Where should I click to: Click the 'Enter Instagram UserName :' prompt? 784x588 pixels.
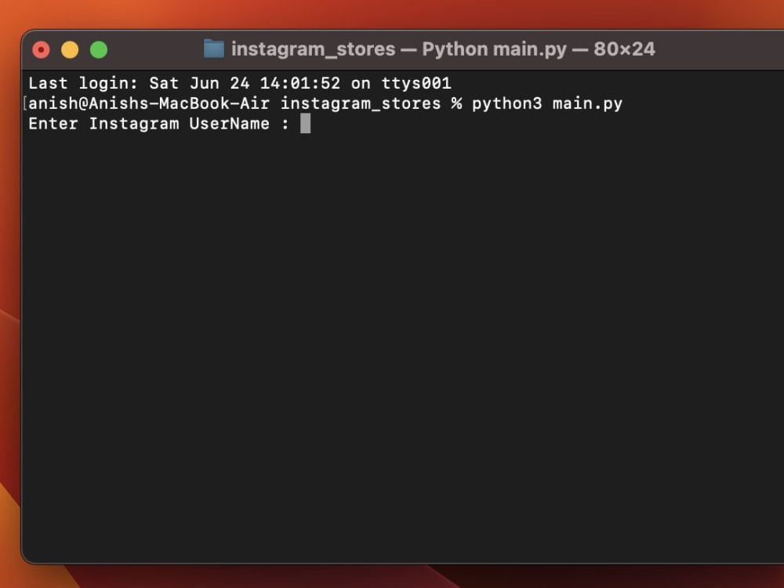159,124
